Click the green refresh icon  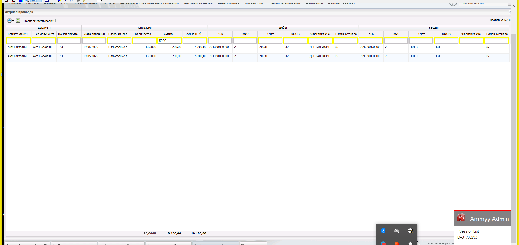coord(18,21)
